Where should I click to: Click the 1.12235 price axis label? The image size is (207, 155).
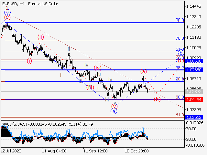coord(194,27)
